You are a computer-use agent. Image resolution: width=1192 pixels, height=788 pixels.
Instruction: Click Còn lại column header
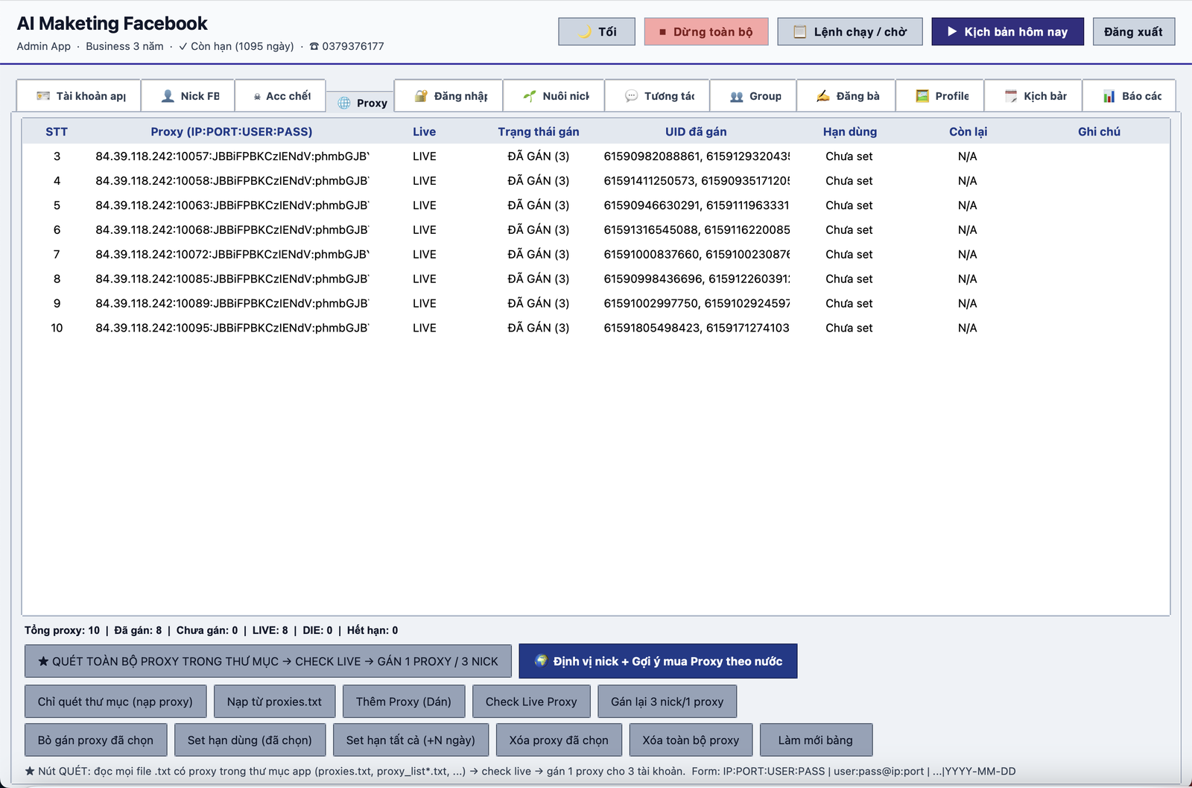click(968, 132)
